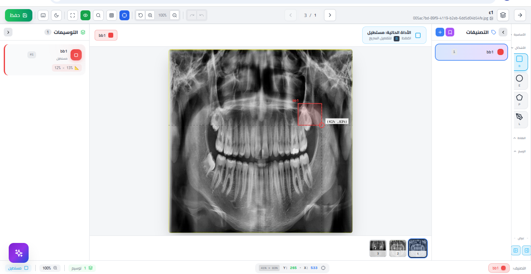Click the zoom out magnifier icon
This screenshot has width=531, height=274.
175,15
